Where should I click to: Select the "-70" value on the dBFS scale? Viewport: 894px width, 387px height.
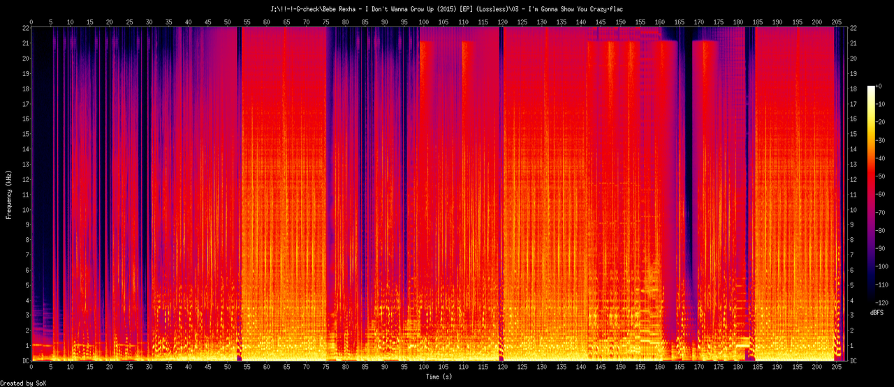[882, 213]
